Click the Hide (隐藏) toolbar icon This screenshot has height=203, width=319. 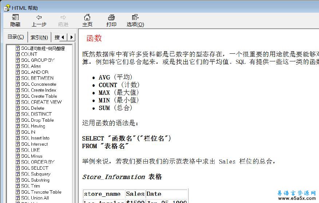coord(15,17)
